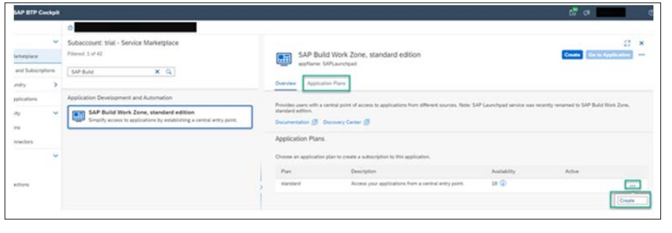Click 'Application Development and Automation' heading

120,98
